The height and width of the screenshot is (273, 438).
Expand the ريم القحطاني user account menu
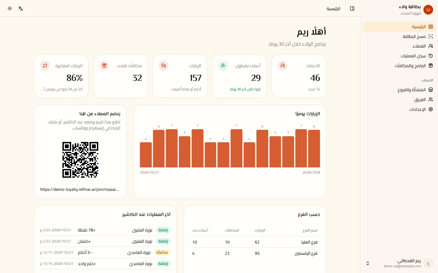tap(399, 263)
